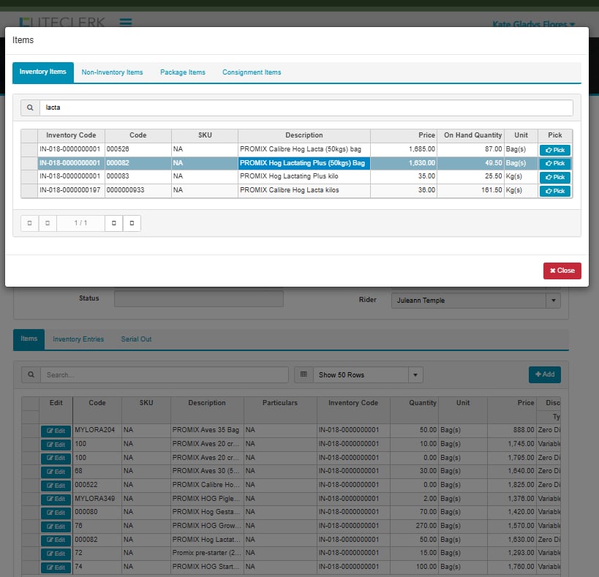
Task: Open the Kate Gladys Flores user menu
Action: pyautogui.click(x=534, y=24)
